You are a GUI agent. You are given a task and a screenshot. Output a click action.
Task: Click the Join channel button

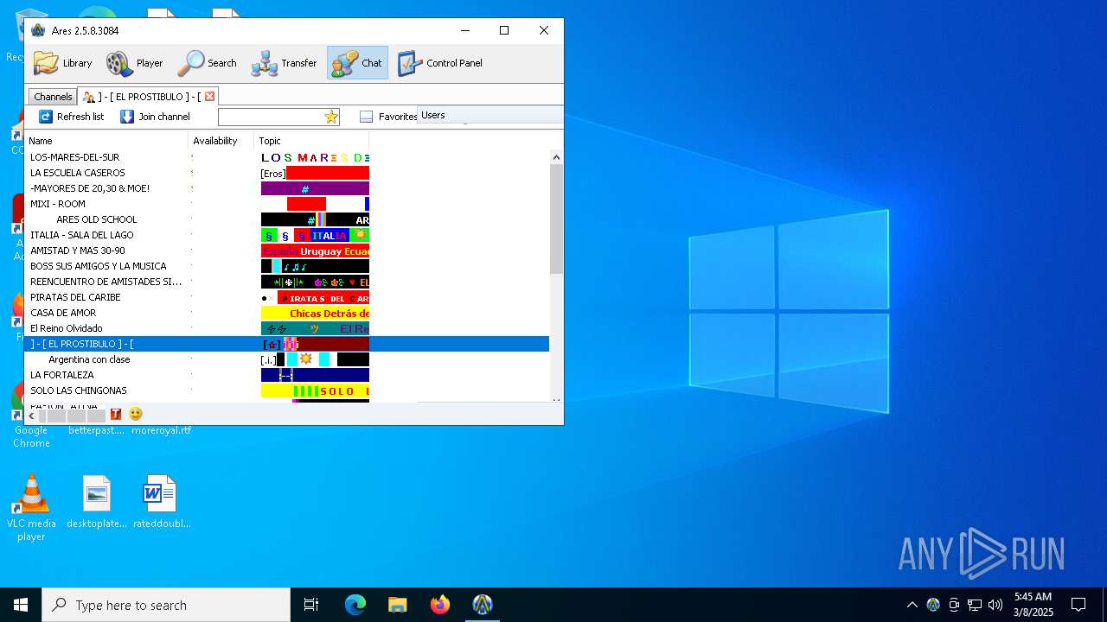click(154, 117)
